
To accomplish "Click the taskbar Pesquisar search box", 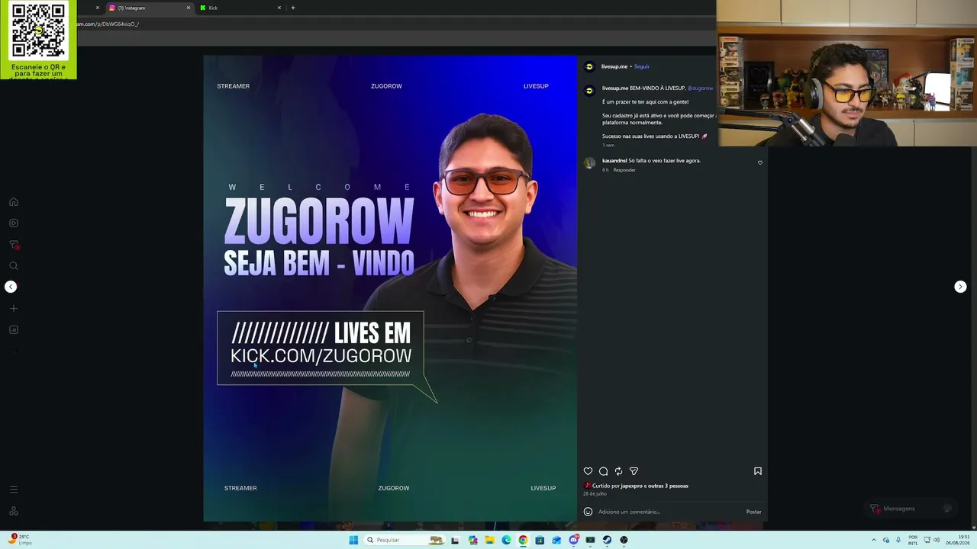I will (405, 540).
